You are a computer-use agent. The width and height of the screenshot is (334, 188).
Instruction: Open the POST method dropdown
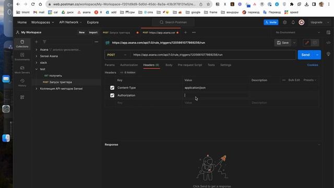point(117,55)
